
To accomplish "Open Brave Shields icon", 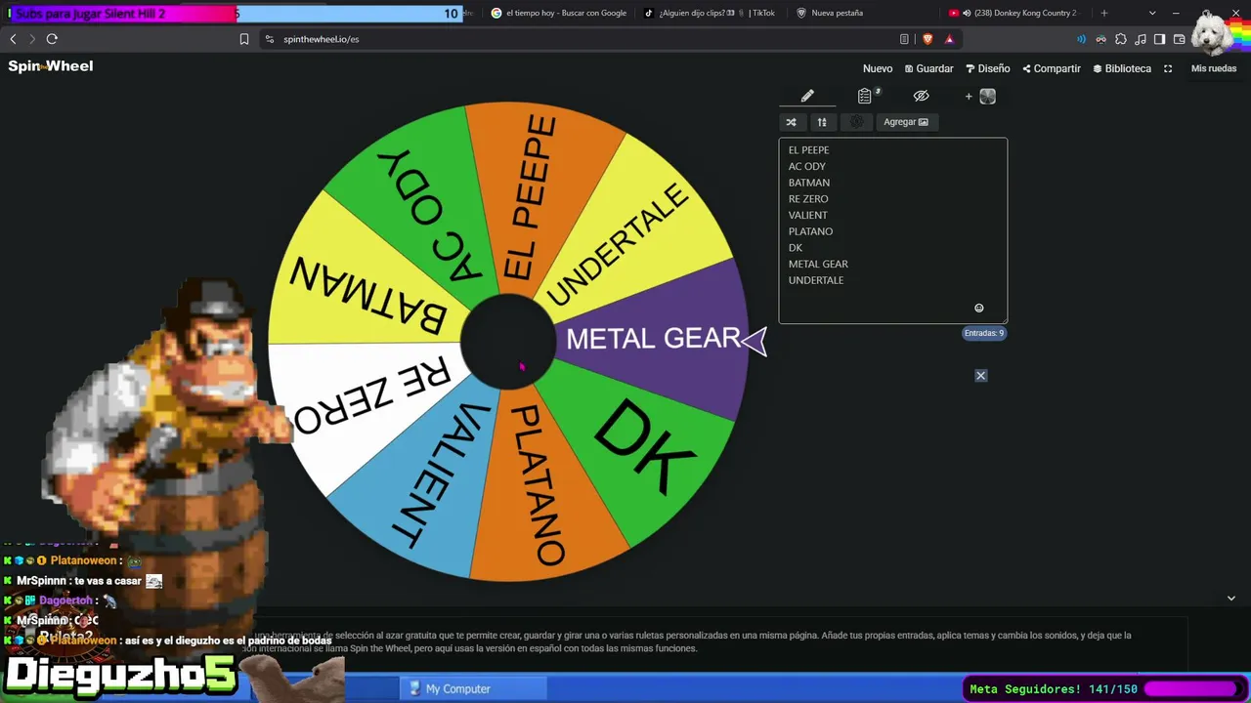I will [927, 39].
